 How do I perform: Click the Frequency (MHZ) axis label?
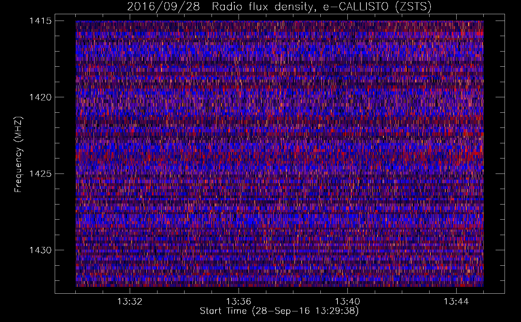[x=19, y=155]
